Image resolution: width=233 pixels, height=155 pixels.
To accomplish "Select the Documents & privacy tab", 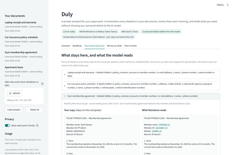I will click(94, 46).
